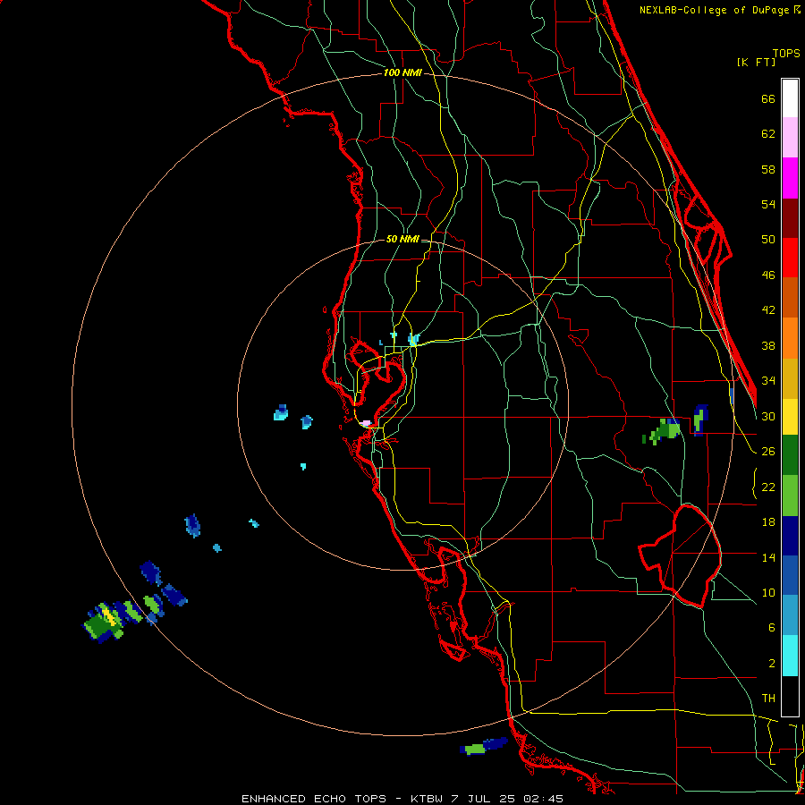The height and width of the screenshot is (805, 805).
Task: Select the dark green 26 kft swatch
Action: [790, 455]
